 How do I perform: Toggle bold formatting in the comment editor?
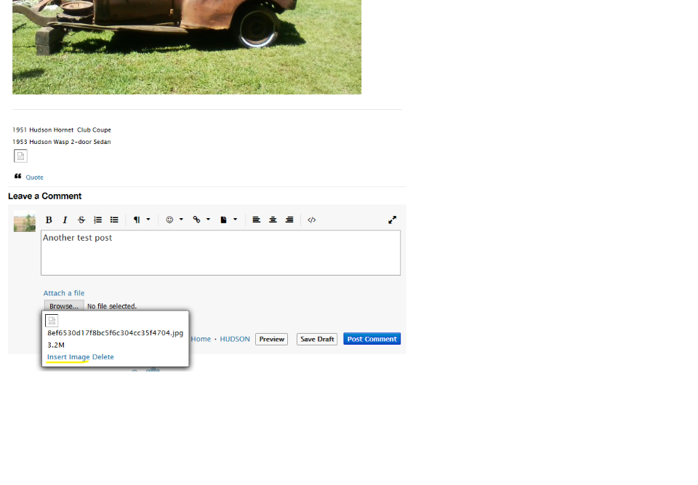[x=49, y=220]
